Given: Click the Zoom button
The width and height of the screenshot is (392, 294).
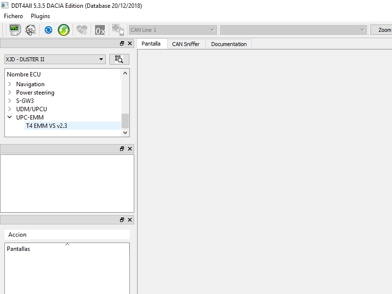Looking at the screenshot, I should pyautogui.click(x=382, y=30).
